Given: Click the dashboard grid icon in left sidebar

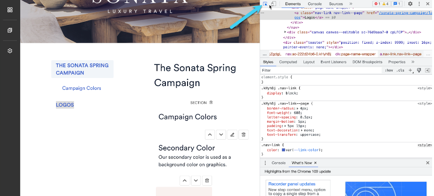Looking at the screenshot, I should (10, 10).
